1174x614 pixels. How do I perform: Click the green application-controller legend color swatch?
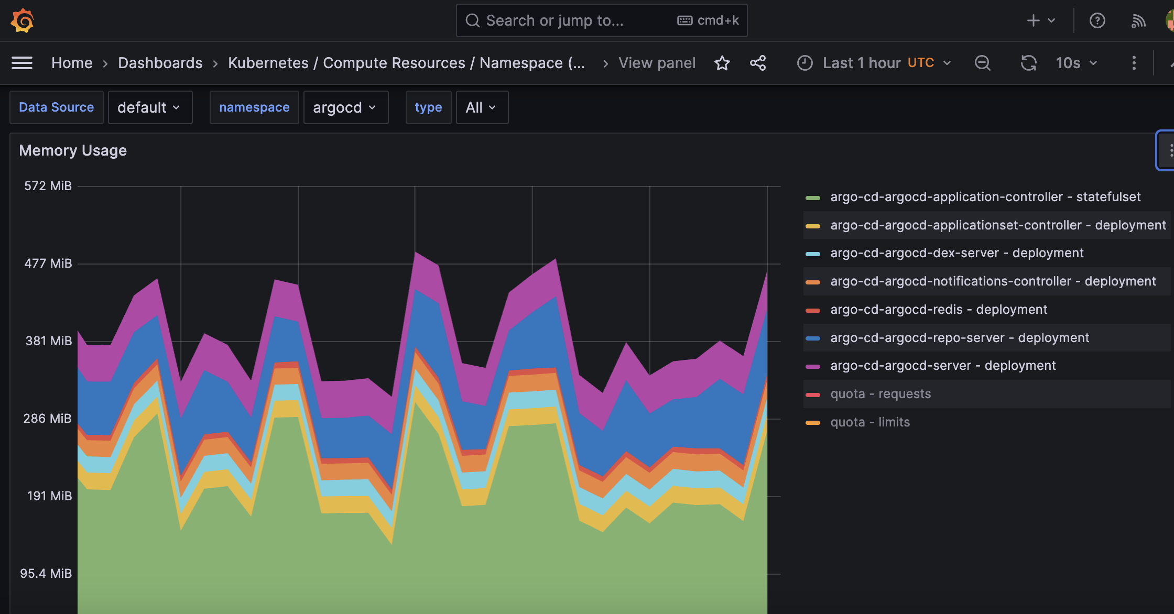812,198
